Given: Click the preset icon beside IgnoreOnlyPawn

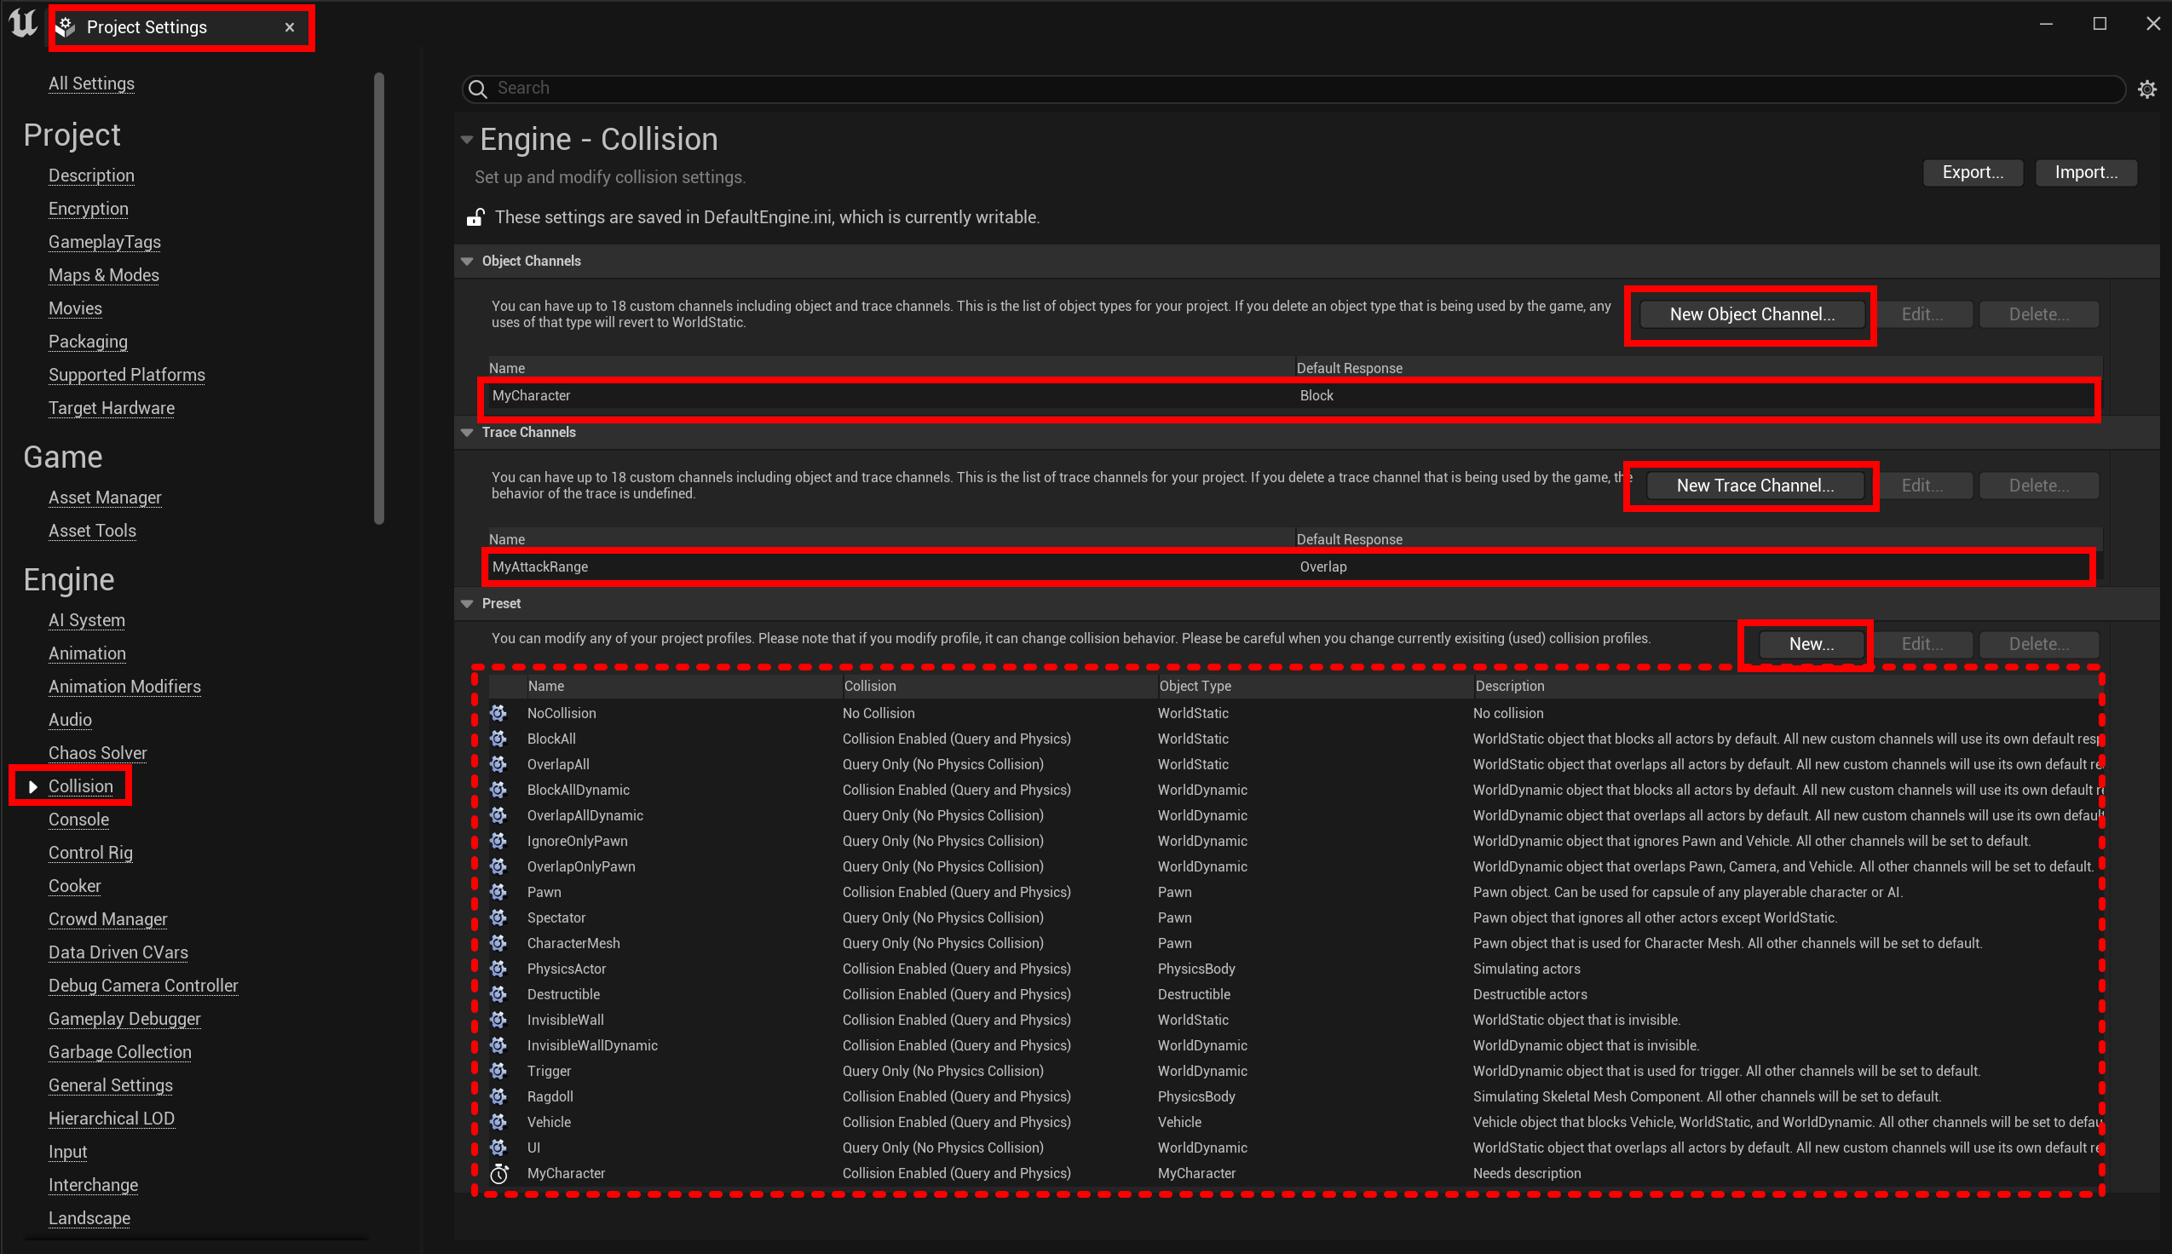Looking at the screenshot, I should (498, 842).
